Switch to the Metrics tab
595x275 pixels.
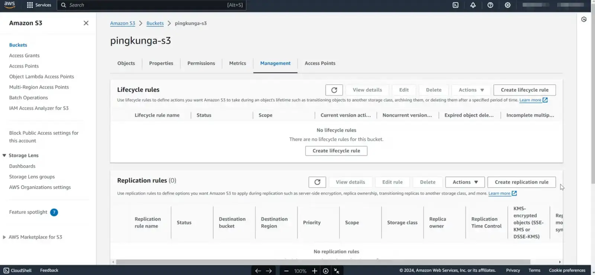238,63
